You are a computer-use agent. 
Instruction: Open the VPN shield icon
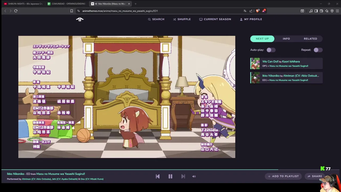[332, 11]
